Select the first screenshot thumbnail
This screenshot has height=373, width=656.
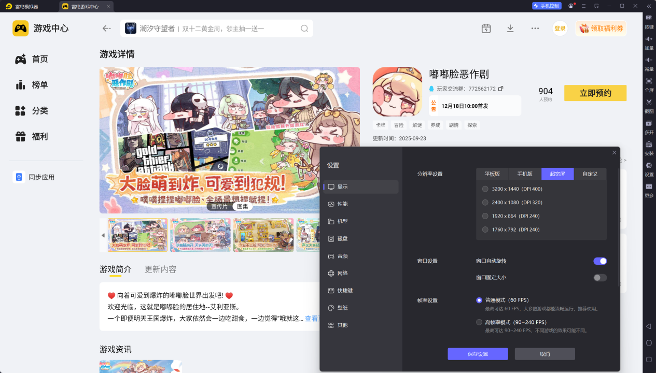click(x=138, y=235)
